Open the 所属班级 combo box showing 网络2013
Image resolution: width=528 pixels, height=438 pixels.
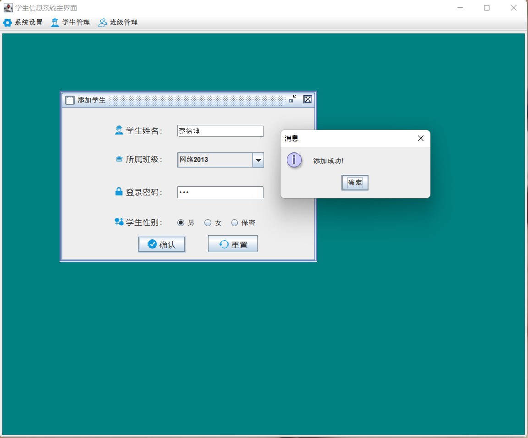coord(220,160)
